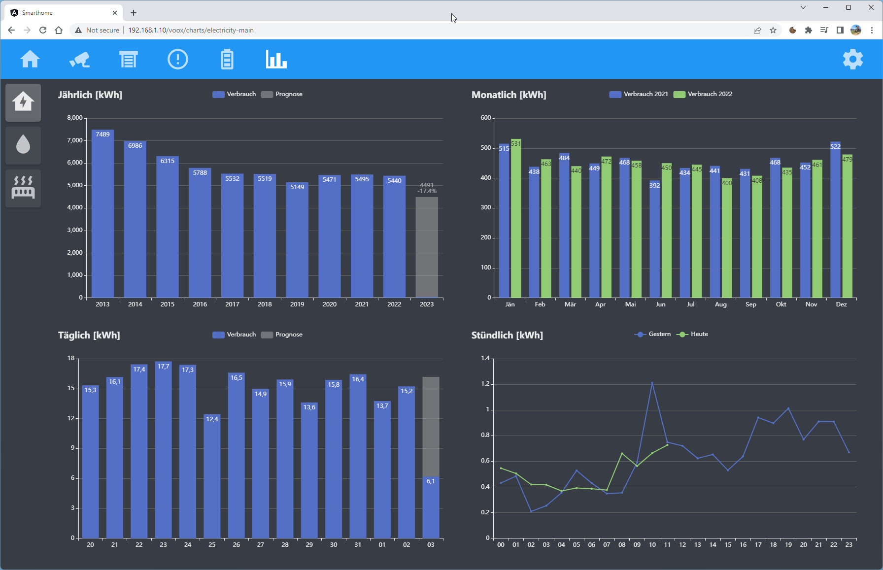Close the Smarthome tab
The width and height of the screenshot is (883, 570).
point(115,13)
